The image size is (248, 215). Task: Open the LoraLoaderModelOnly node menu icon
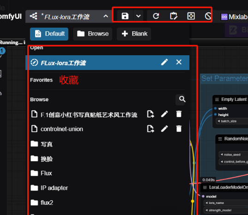pos(205,187)
